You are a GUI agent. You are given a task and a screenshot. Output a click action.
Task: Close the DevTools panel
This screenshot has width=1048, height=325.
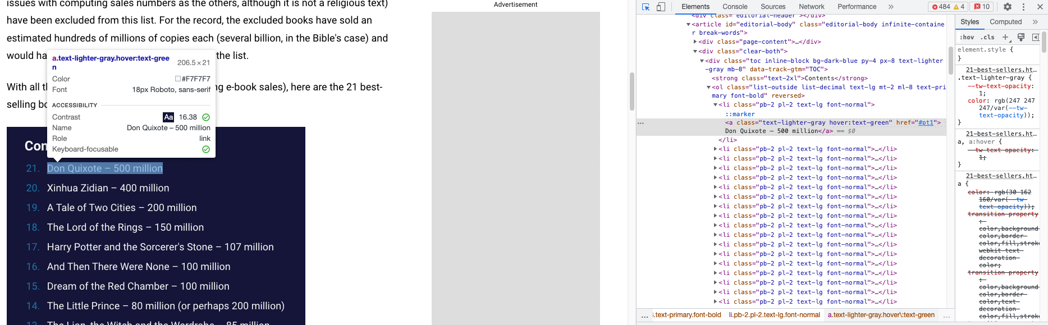1040,7
